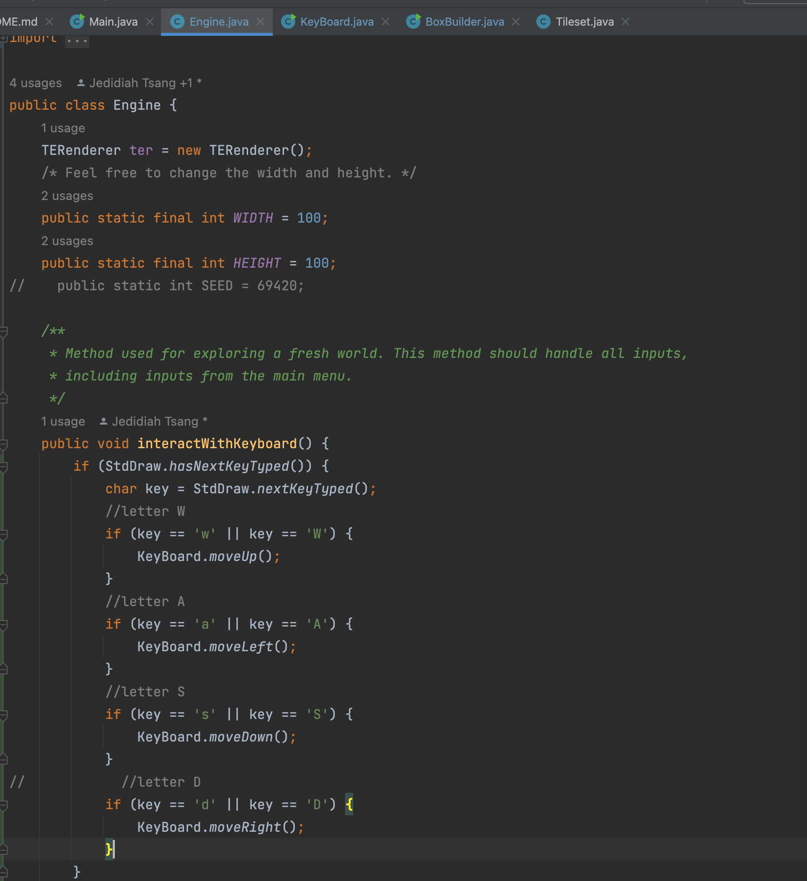Switch to the Tileset.java tab
This screenshot has width=807, height=881.
click(584, 22)
